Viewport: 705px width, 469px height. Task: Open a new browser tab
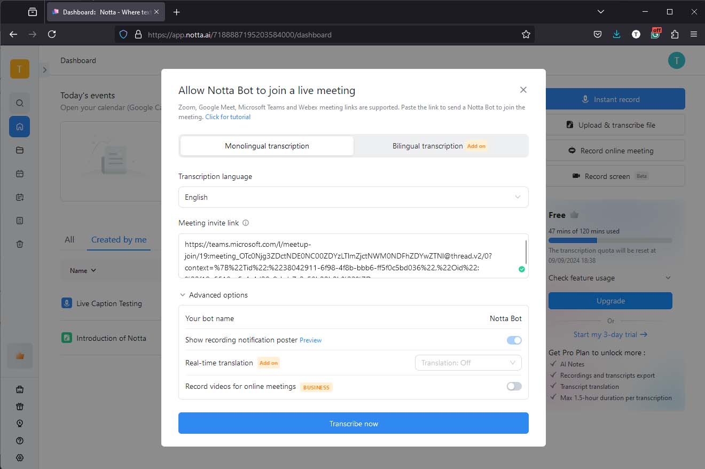coord(177,12)
